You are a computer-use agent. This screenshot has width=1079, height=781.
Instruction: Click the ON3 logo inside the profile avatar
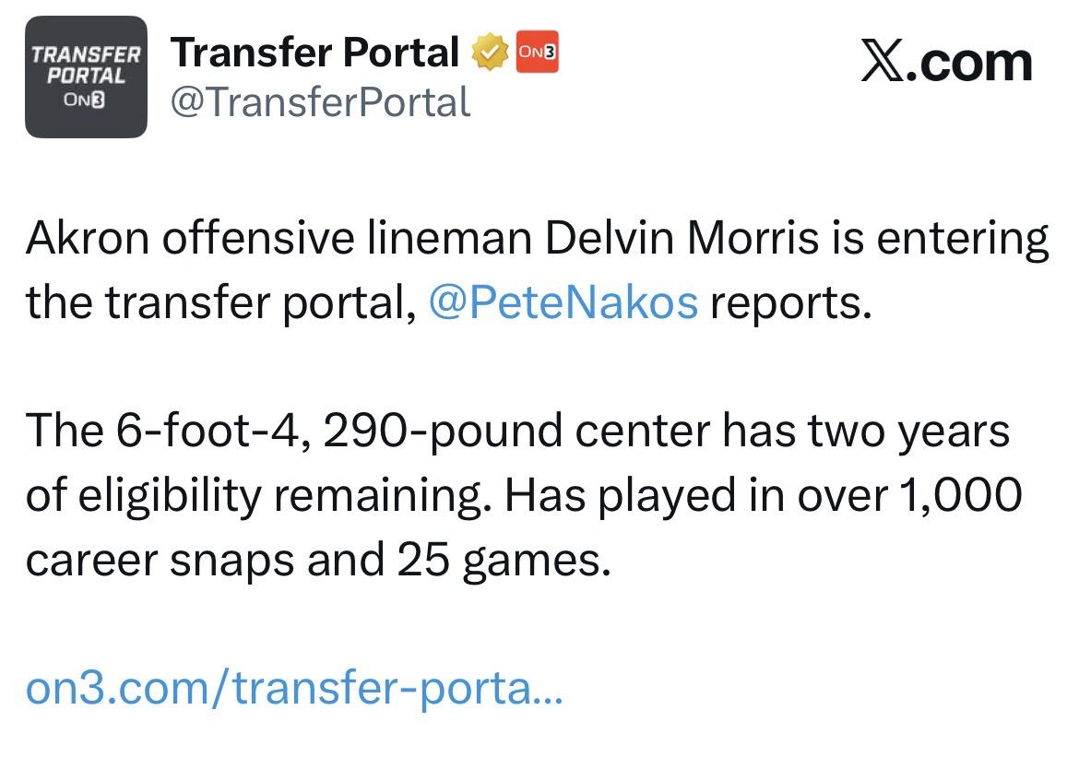[86, 101]
